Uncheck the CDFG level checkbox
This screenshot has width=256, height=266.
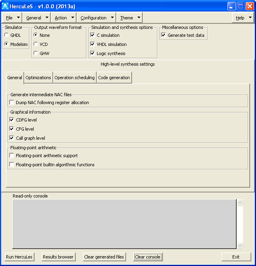click(12, 120)
